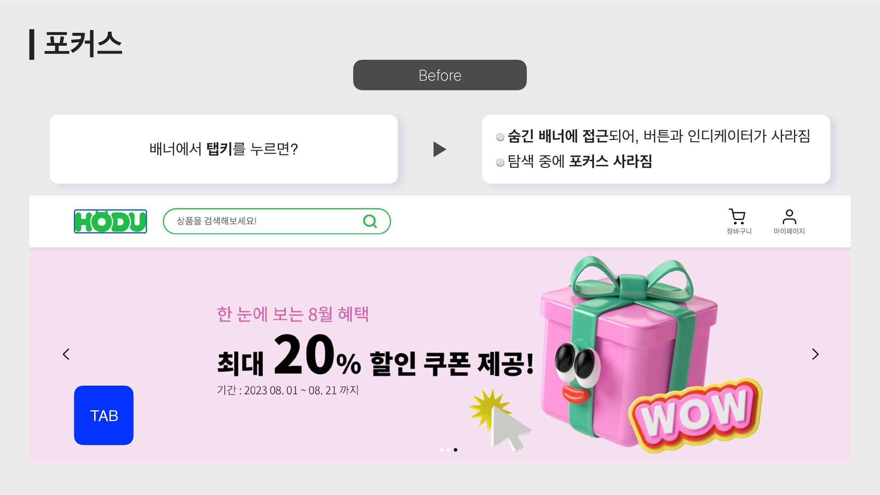Click the blue TAB key button
The image size is (880, 495).
pyautogui.click(x=104, y=415)
